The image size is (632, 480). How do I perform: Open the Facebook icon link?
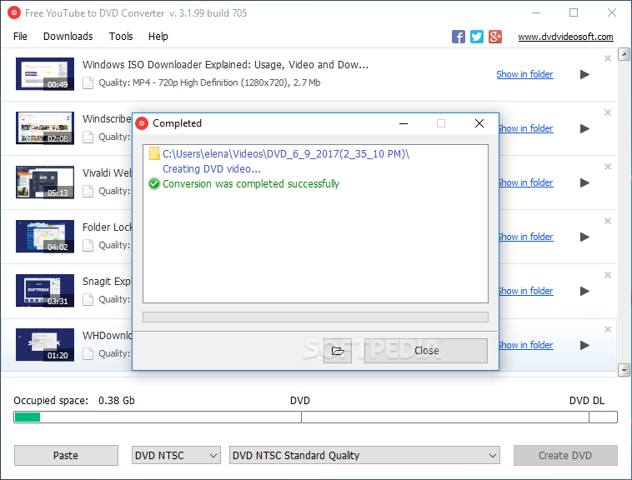tap(459, 37)
